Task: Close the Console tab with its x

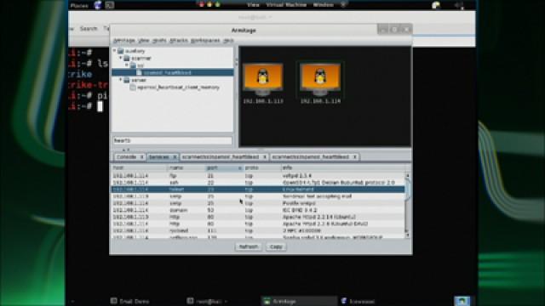Action: click(142, 157)
